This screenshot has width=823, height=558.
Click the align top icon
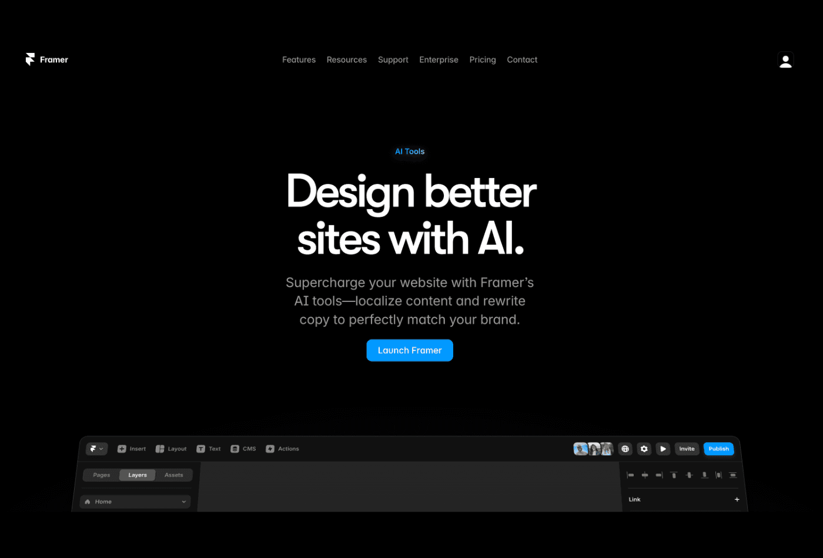[x=674, y=475]
